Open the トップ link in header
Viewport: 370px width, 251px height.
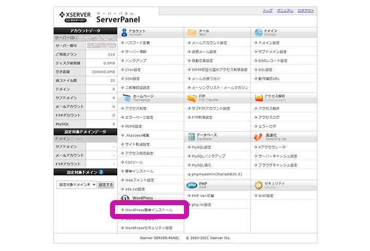pos(267,11)
